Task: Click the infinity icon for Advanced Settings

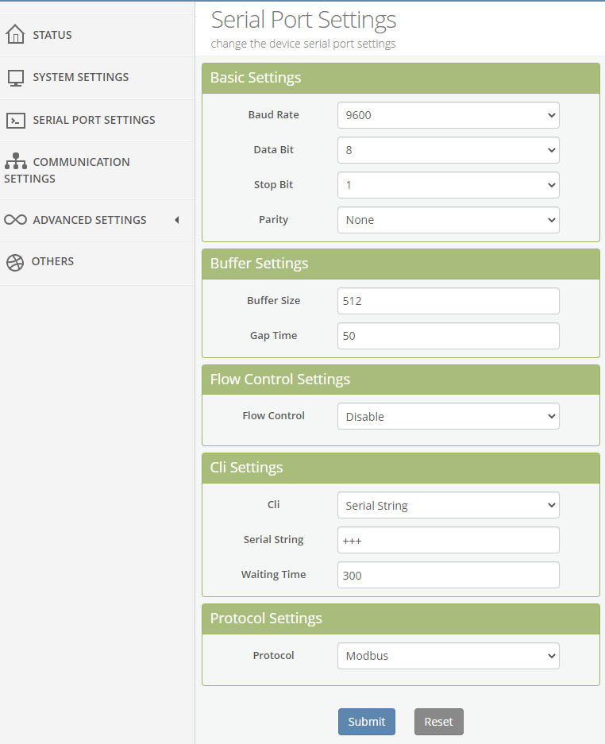Action: click(x=15, y=220)
